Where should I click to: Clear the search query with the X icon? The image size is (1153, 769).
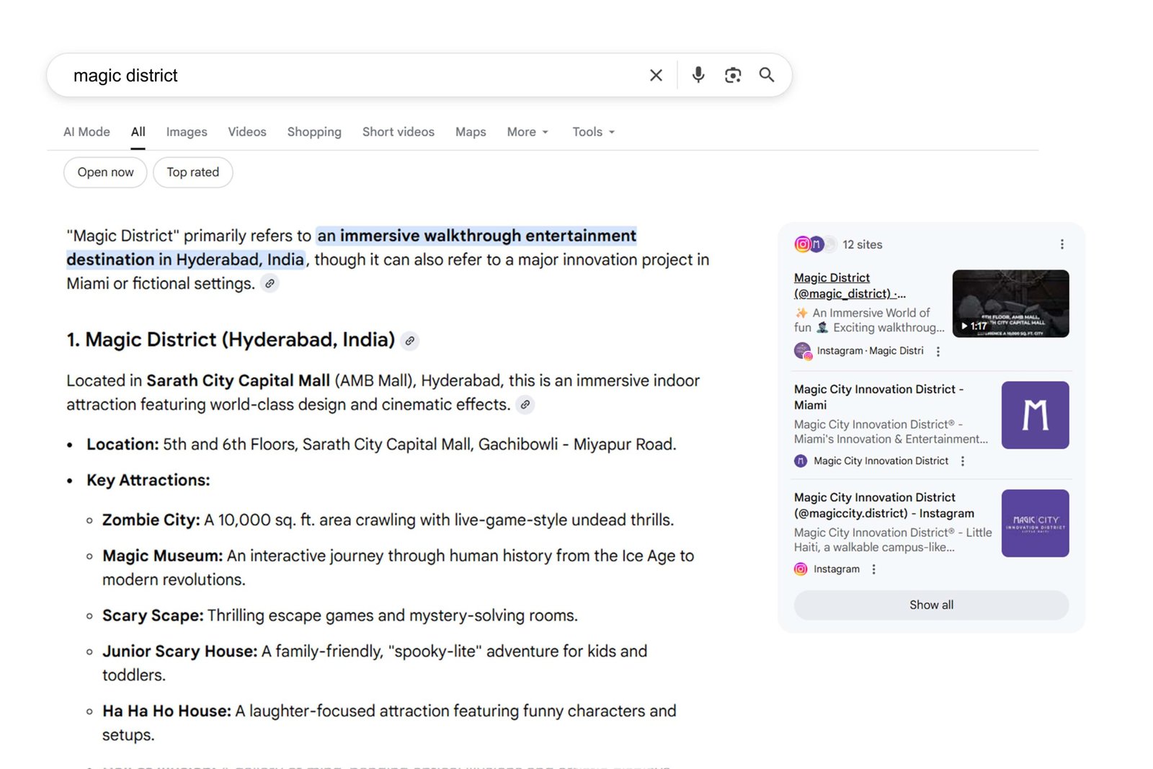click(656, 75)
